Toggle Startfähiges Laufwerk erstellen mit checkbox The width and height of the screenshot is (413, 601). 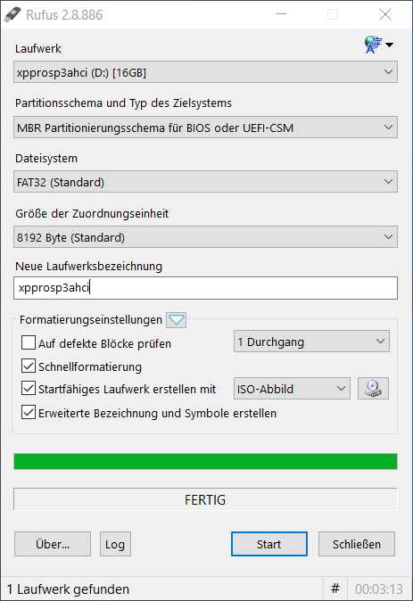tap(29, 389)
